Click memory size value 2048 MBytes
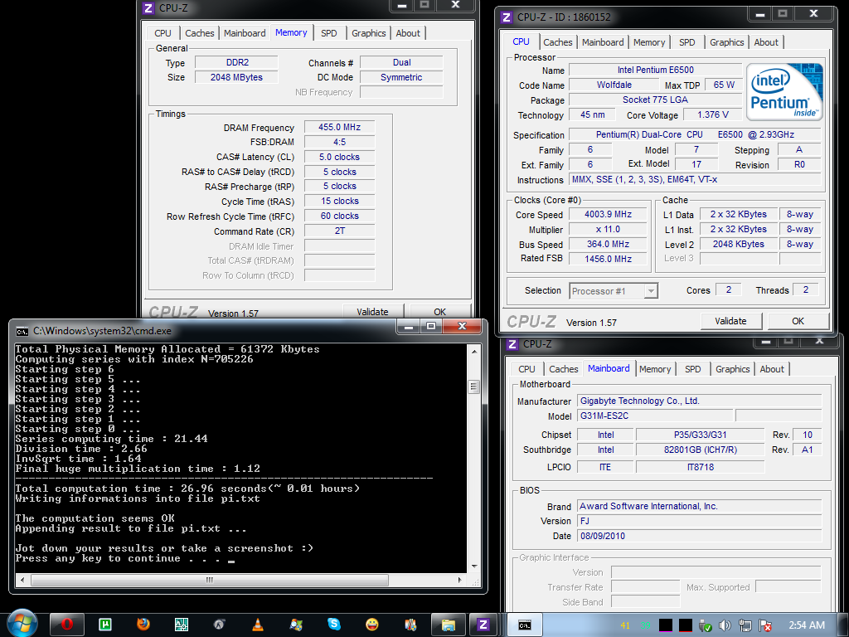This screenshot has width=849, height=637. [x=236, y=77]
